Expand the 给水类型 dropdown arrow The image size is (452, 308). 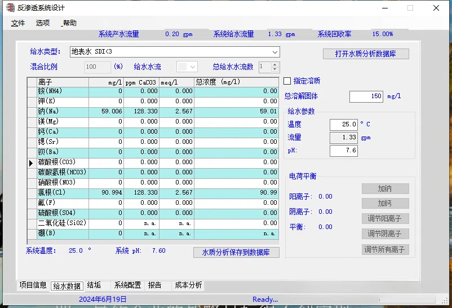pyautogui.click(x=275, y=52)
